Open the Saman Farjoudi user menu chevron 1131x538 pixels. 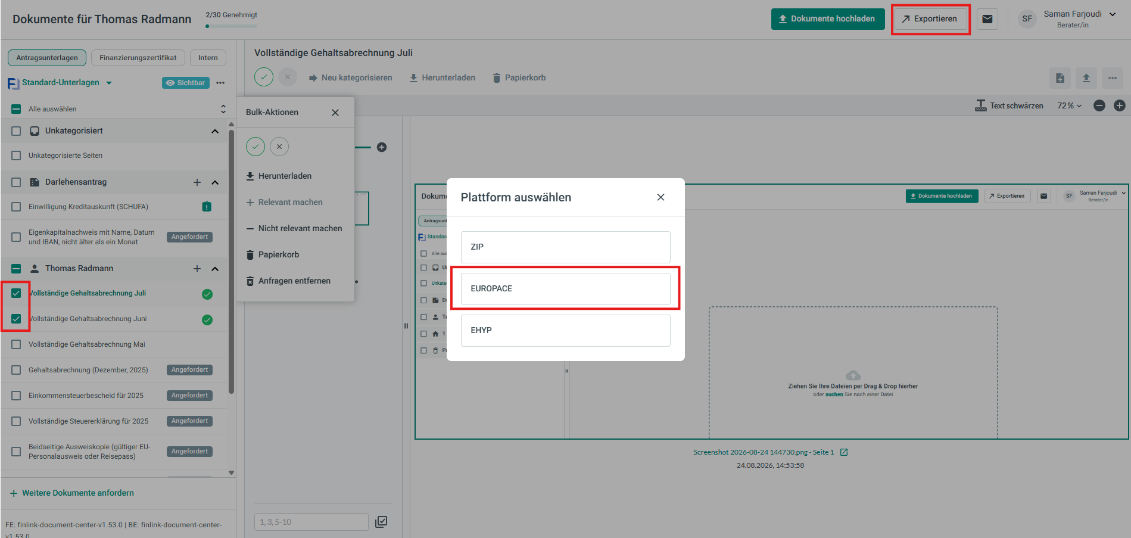(x=1113, y=14)
